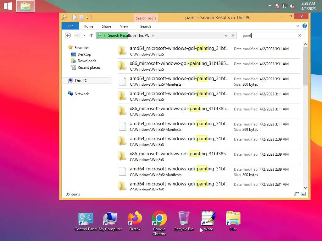Click scrollbar up arrow in results list
322x241 pixels.
pyautogui.click(x=305, y=44)
